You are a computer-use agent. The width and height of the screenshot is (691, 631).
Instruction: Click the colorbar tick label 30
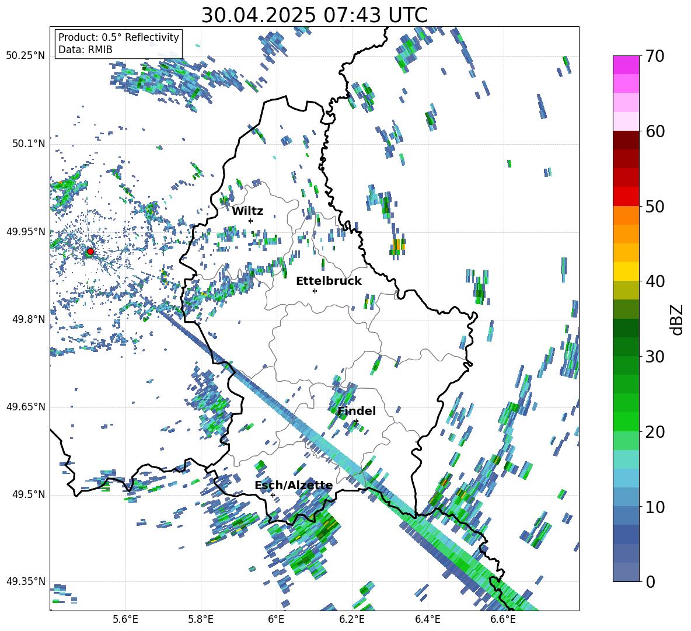click(655, 357)
